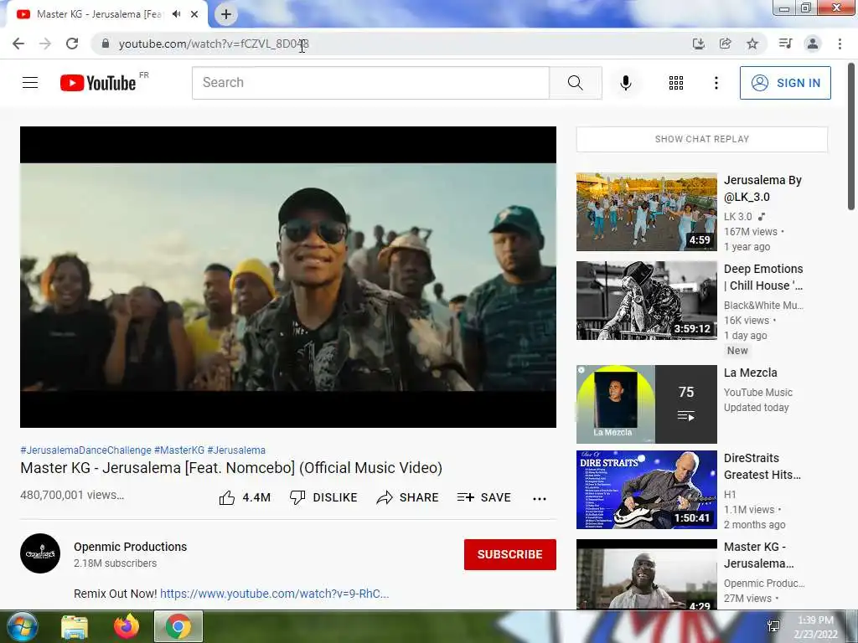Click SHOW CHAT REPLAY

[x=702, y=139]
